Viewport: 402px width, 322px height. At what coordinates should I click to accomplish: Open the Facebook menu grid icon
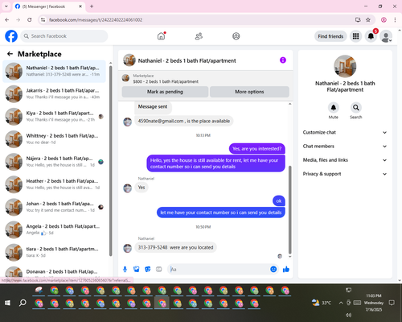click(355, 36)
